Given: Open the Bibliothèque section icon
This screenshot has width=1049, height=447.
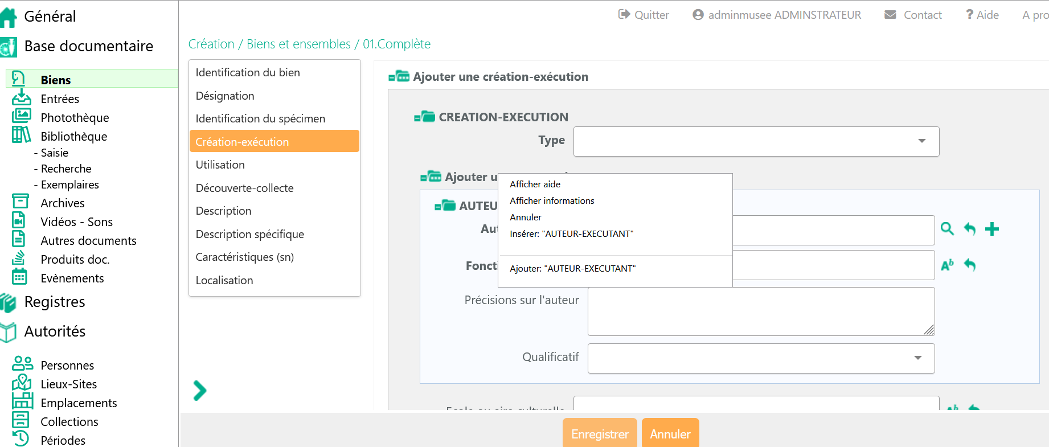Looking at the screenshot, I should coord(22,136).
